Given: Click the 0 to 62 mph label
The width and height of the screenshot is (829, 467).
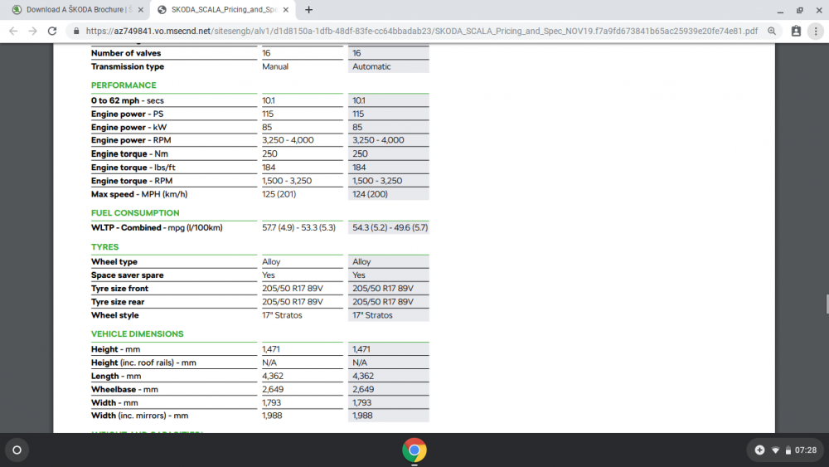Looking at the screenshot, I should (x=128, y=100).
